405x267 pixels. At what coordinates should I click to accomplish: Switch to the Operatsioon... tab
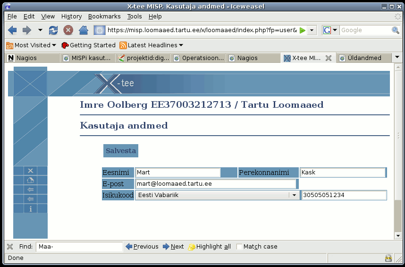(x=198, y=58)
